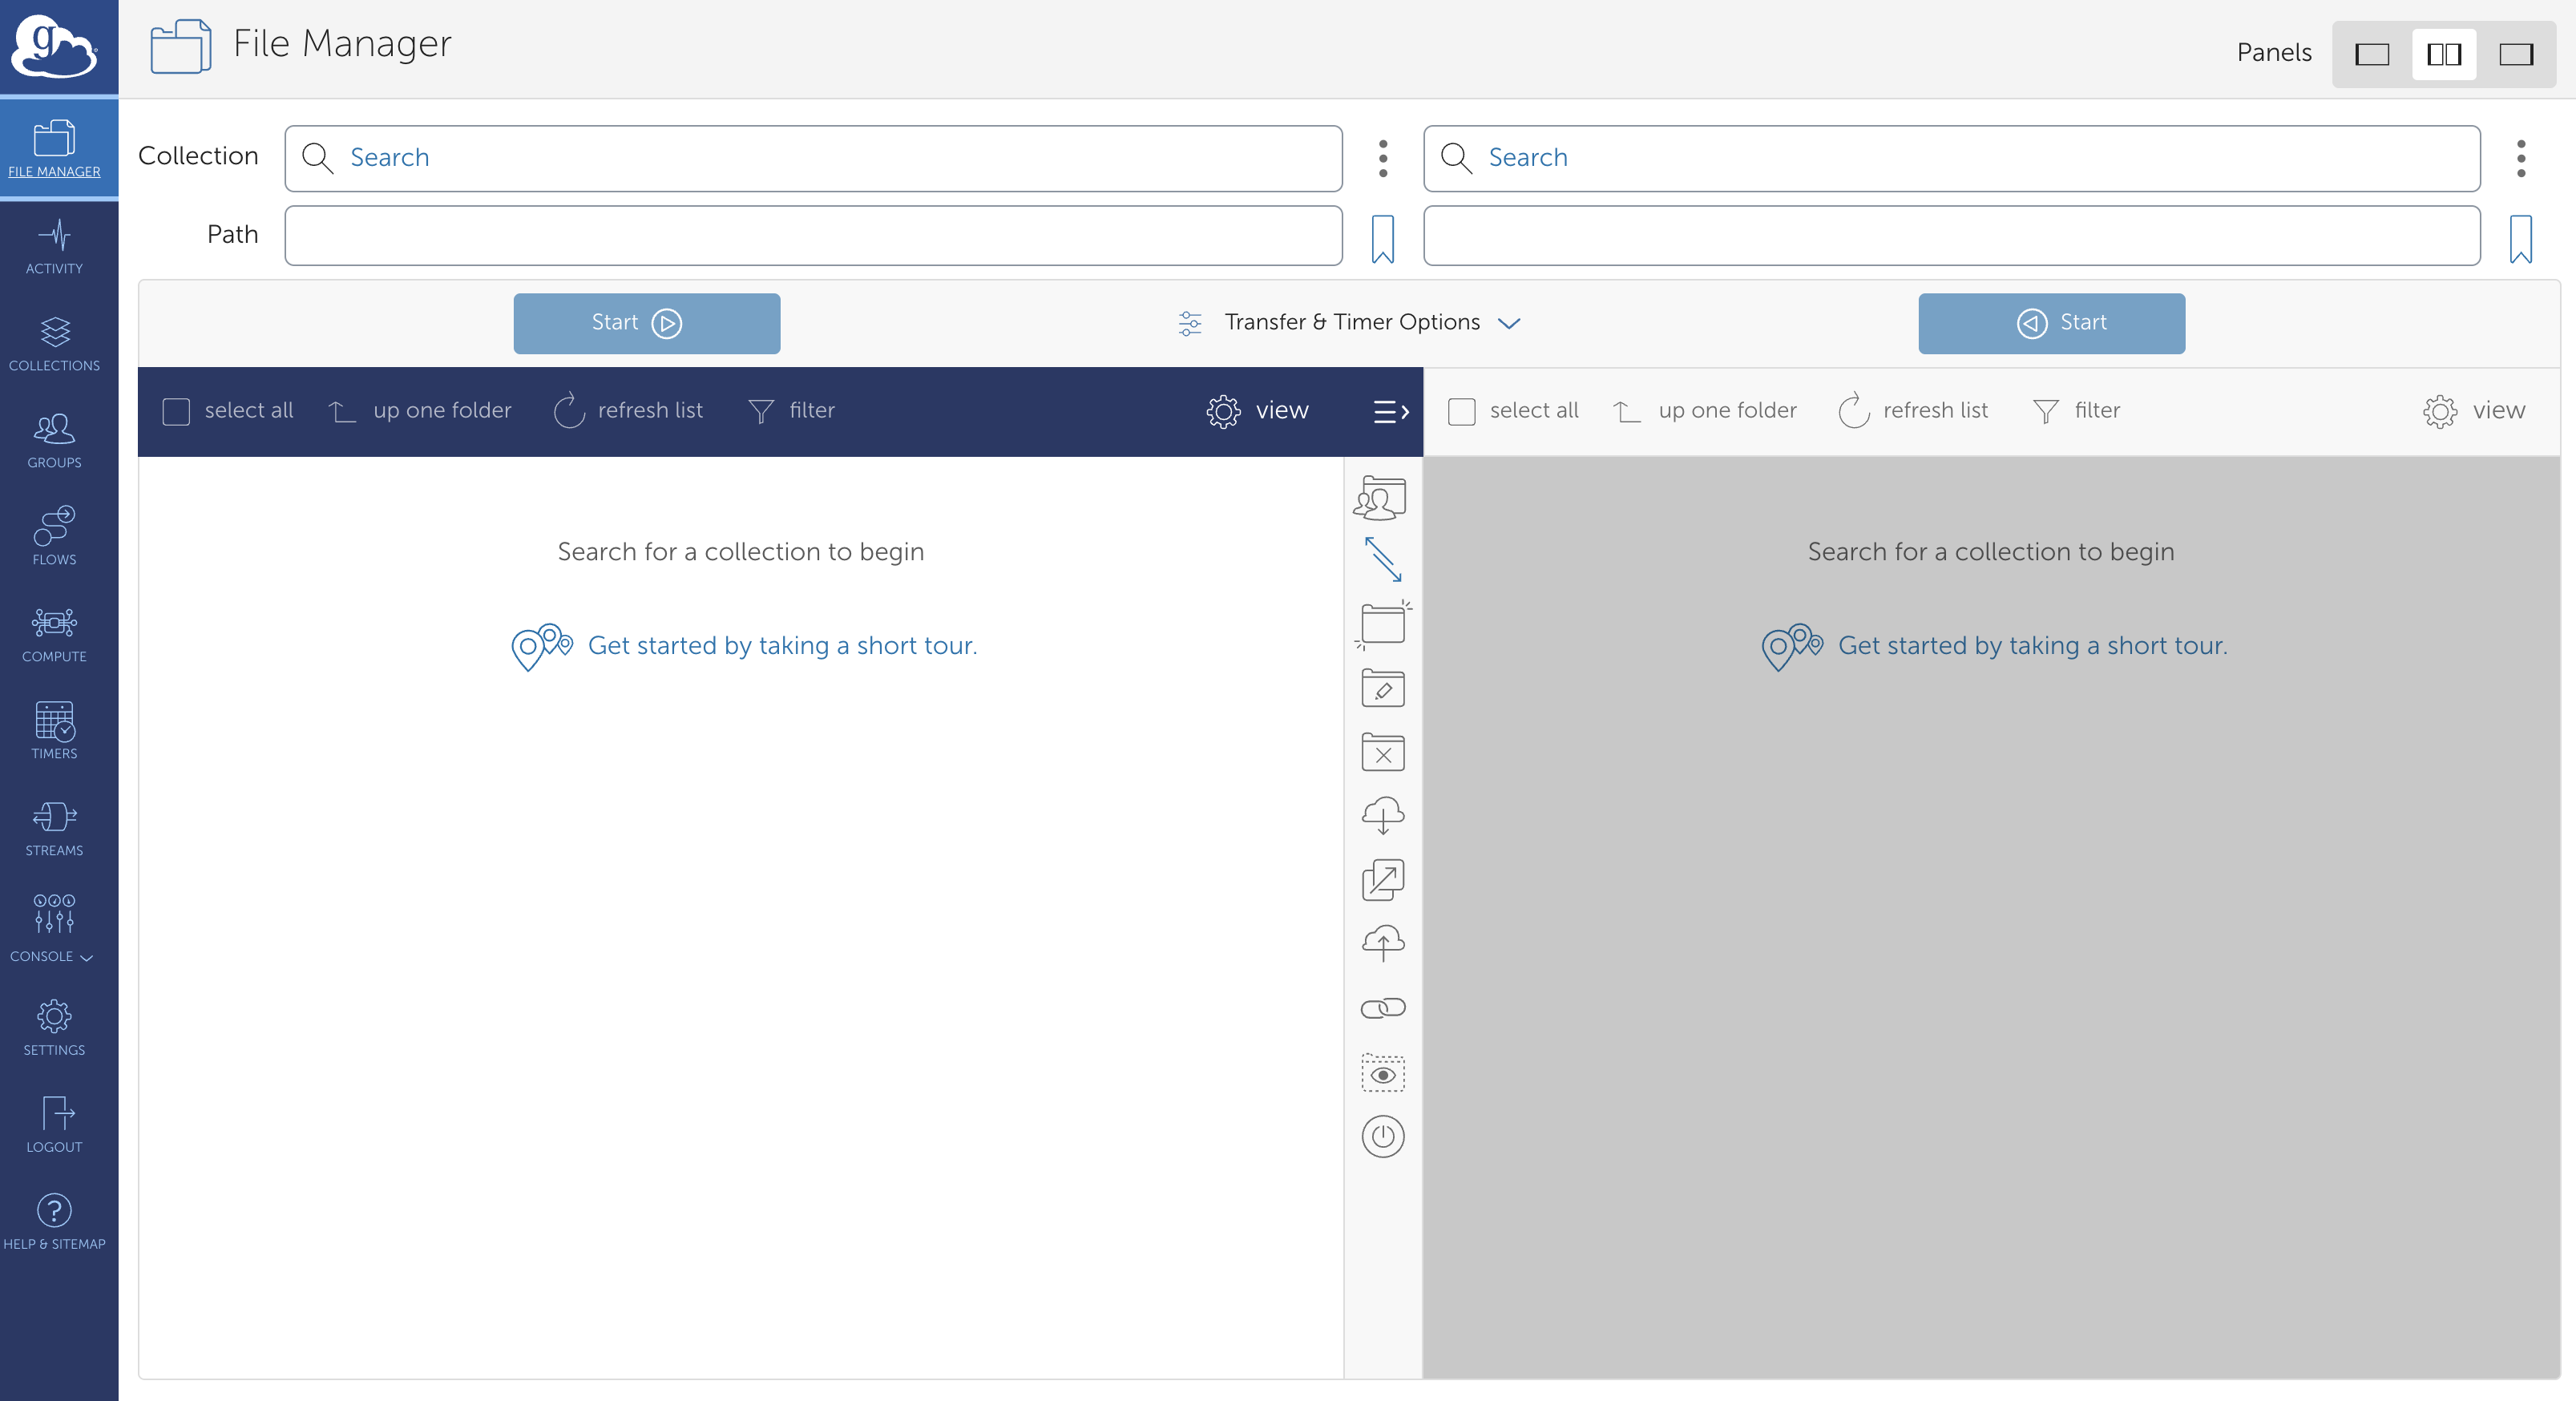Click the share/permissions icon in the center toolbar

pyautogui.click(x=1382, y=498)
